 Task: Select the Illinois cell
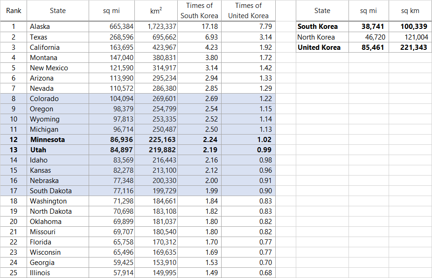57,273
